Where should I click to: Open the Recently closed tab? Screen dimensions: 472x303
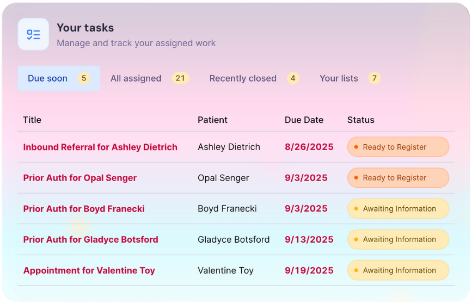coord(243,78)
